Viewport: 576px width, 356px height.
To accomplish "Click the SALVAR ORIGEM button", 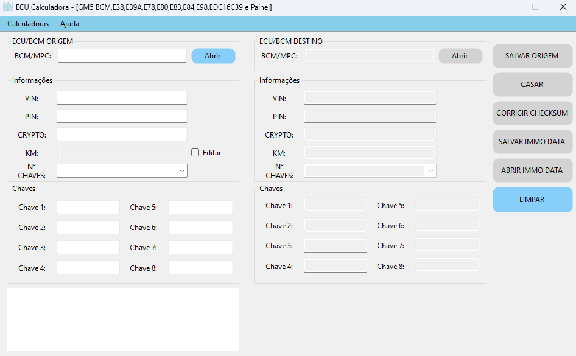I will pos(532,56).
